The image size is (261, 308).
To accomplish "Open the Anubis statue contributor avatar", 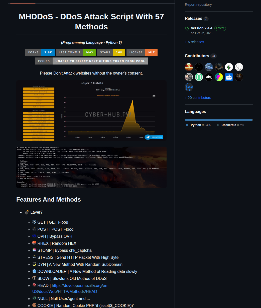I will click(219, 67).
